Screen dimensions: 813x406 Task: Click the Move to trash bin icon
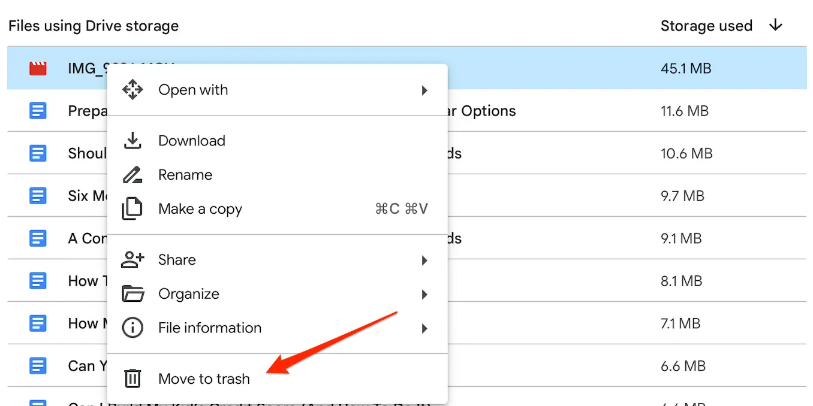(132, 378)
